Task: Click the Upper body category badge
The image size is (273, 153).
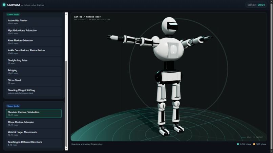Action: click(13, 106)
